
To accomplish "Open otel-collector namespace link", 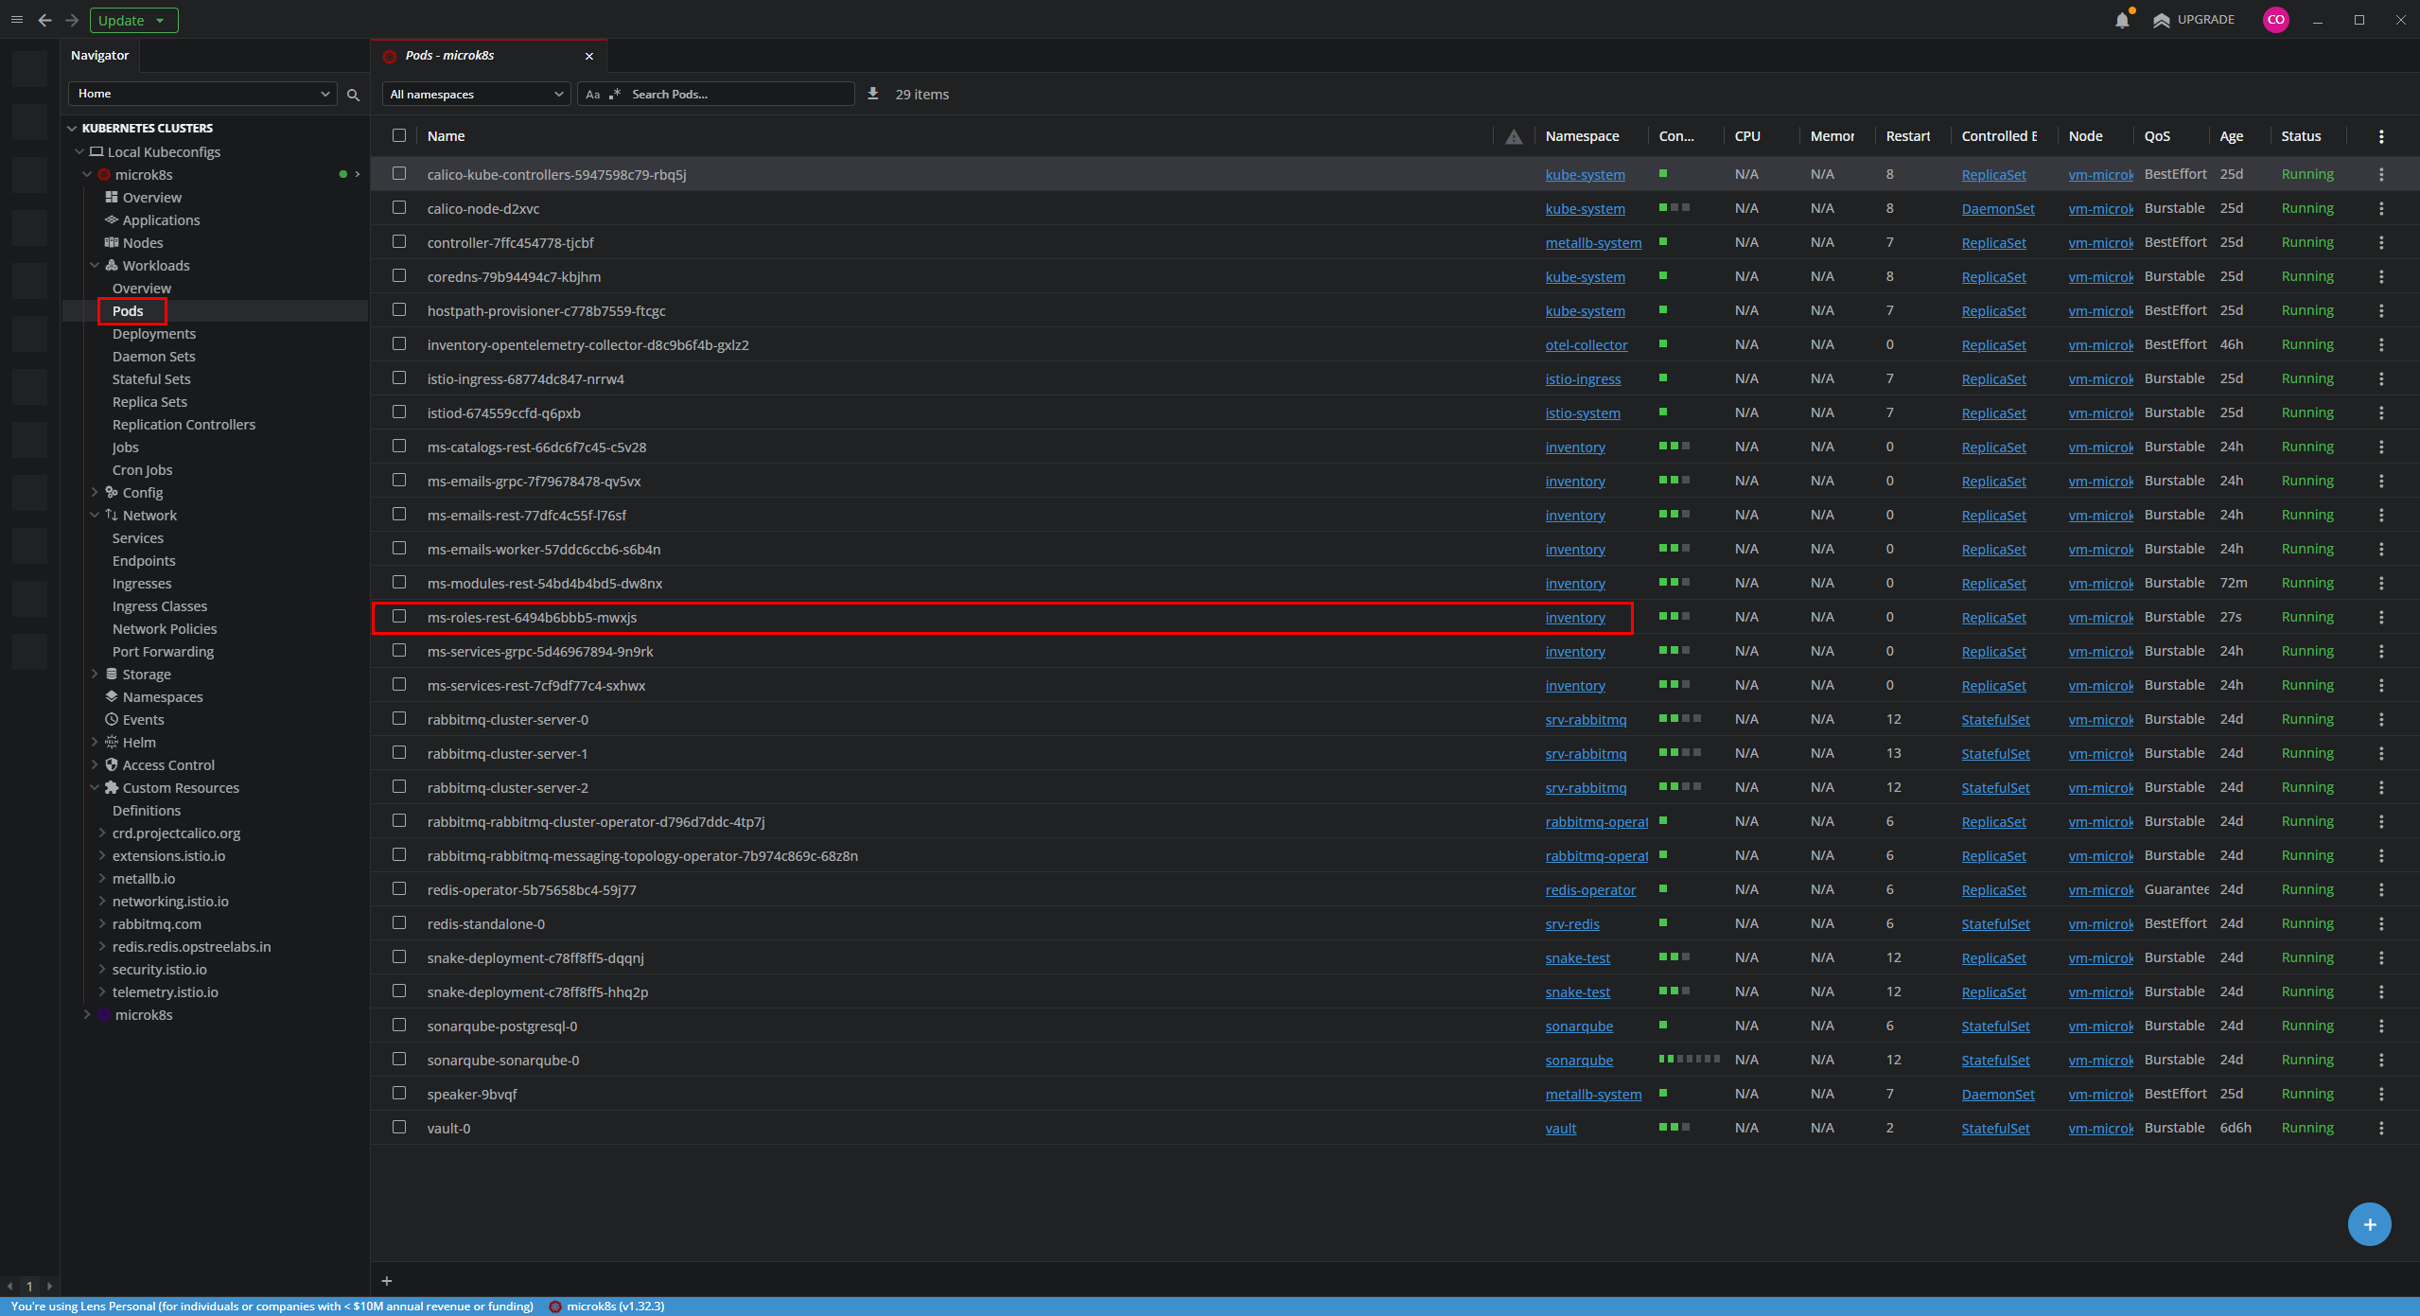I will click(1587, 345).
